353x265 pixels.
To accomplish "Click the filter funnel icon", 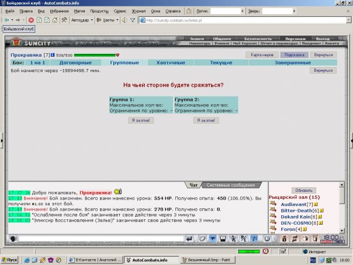I will 133,20.
